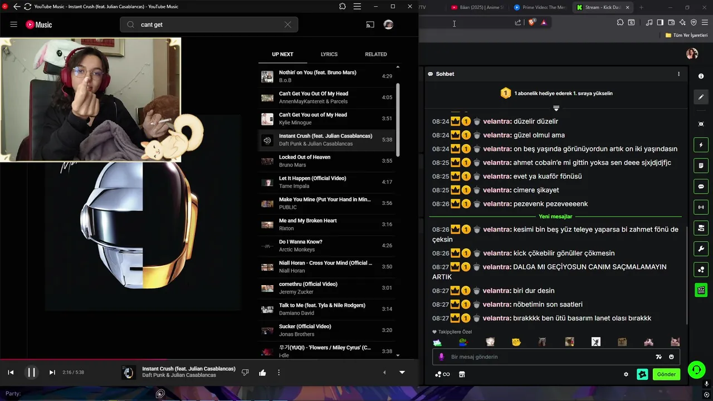Send the chat message with Gönder

[666, 374]
